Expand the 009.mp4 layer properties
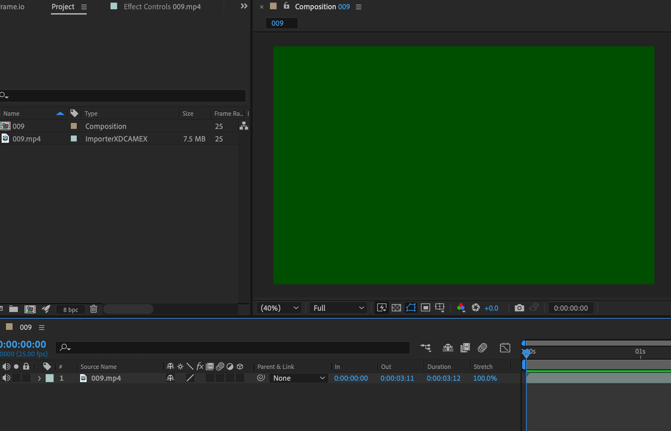The width and height of the screenshot is (671, 431). pyautogui.click(x=39, y=378)
